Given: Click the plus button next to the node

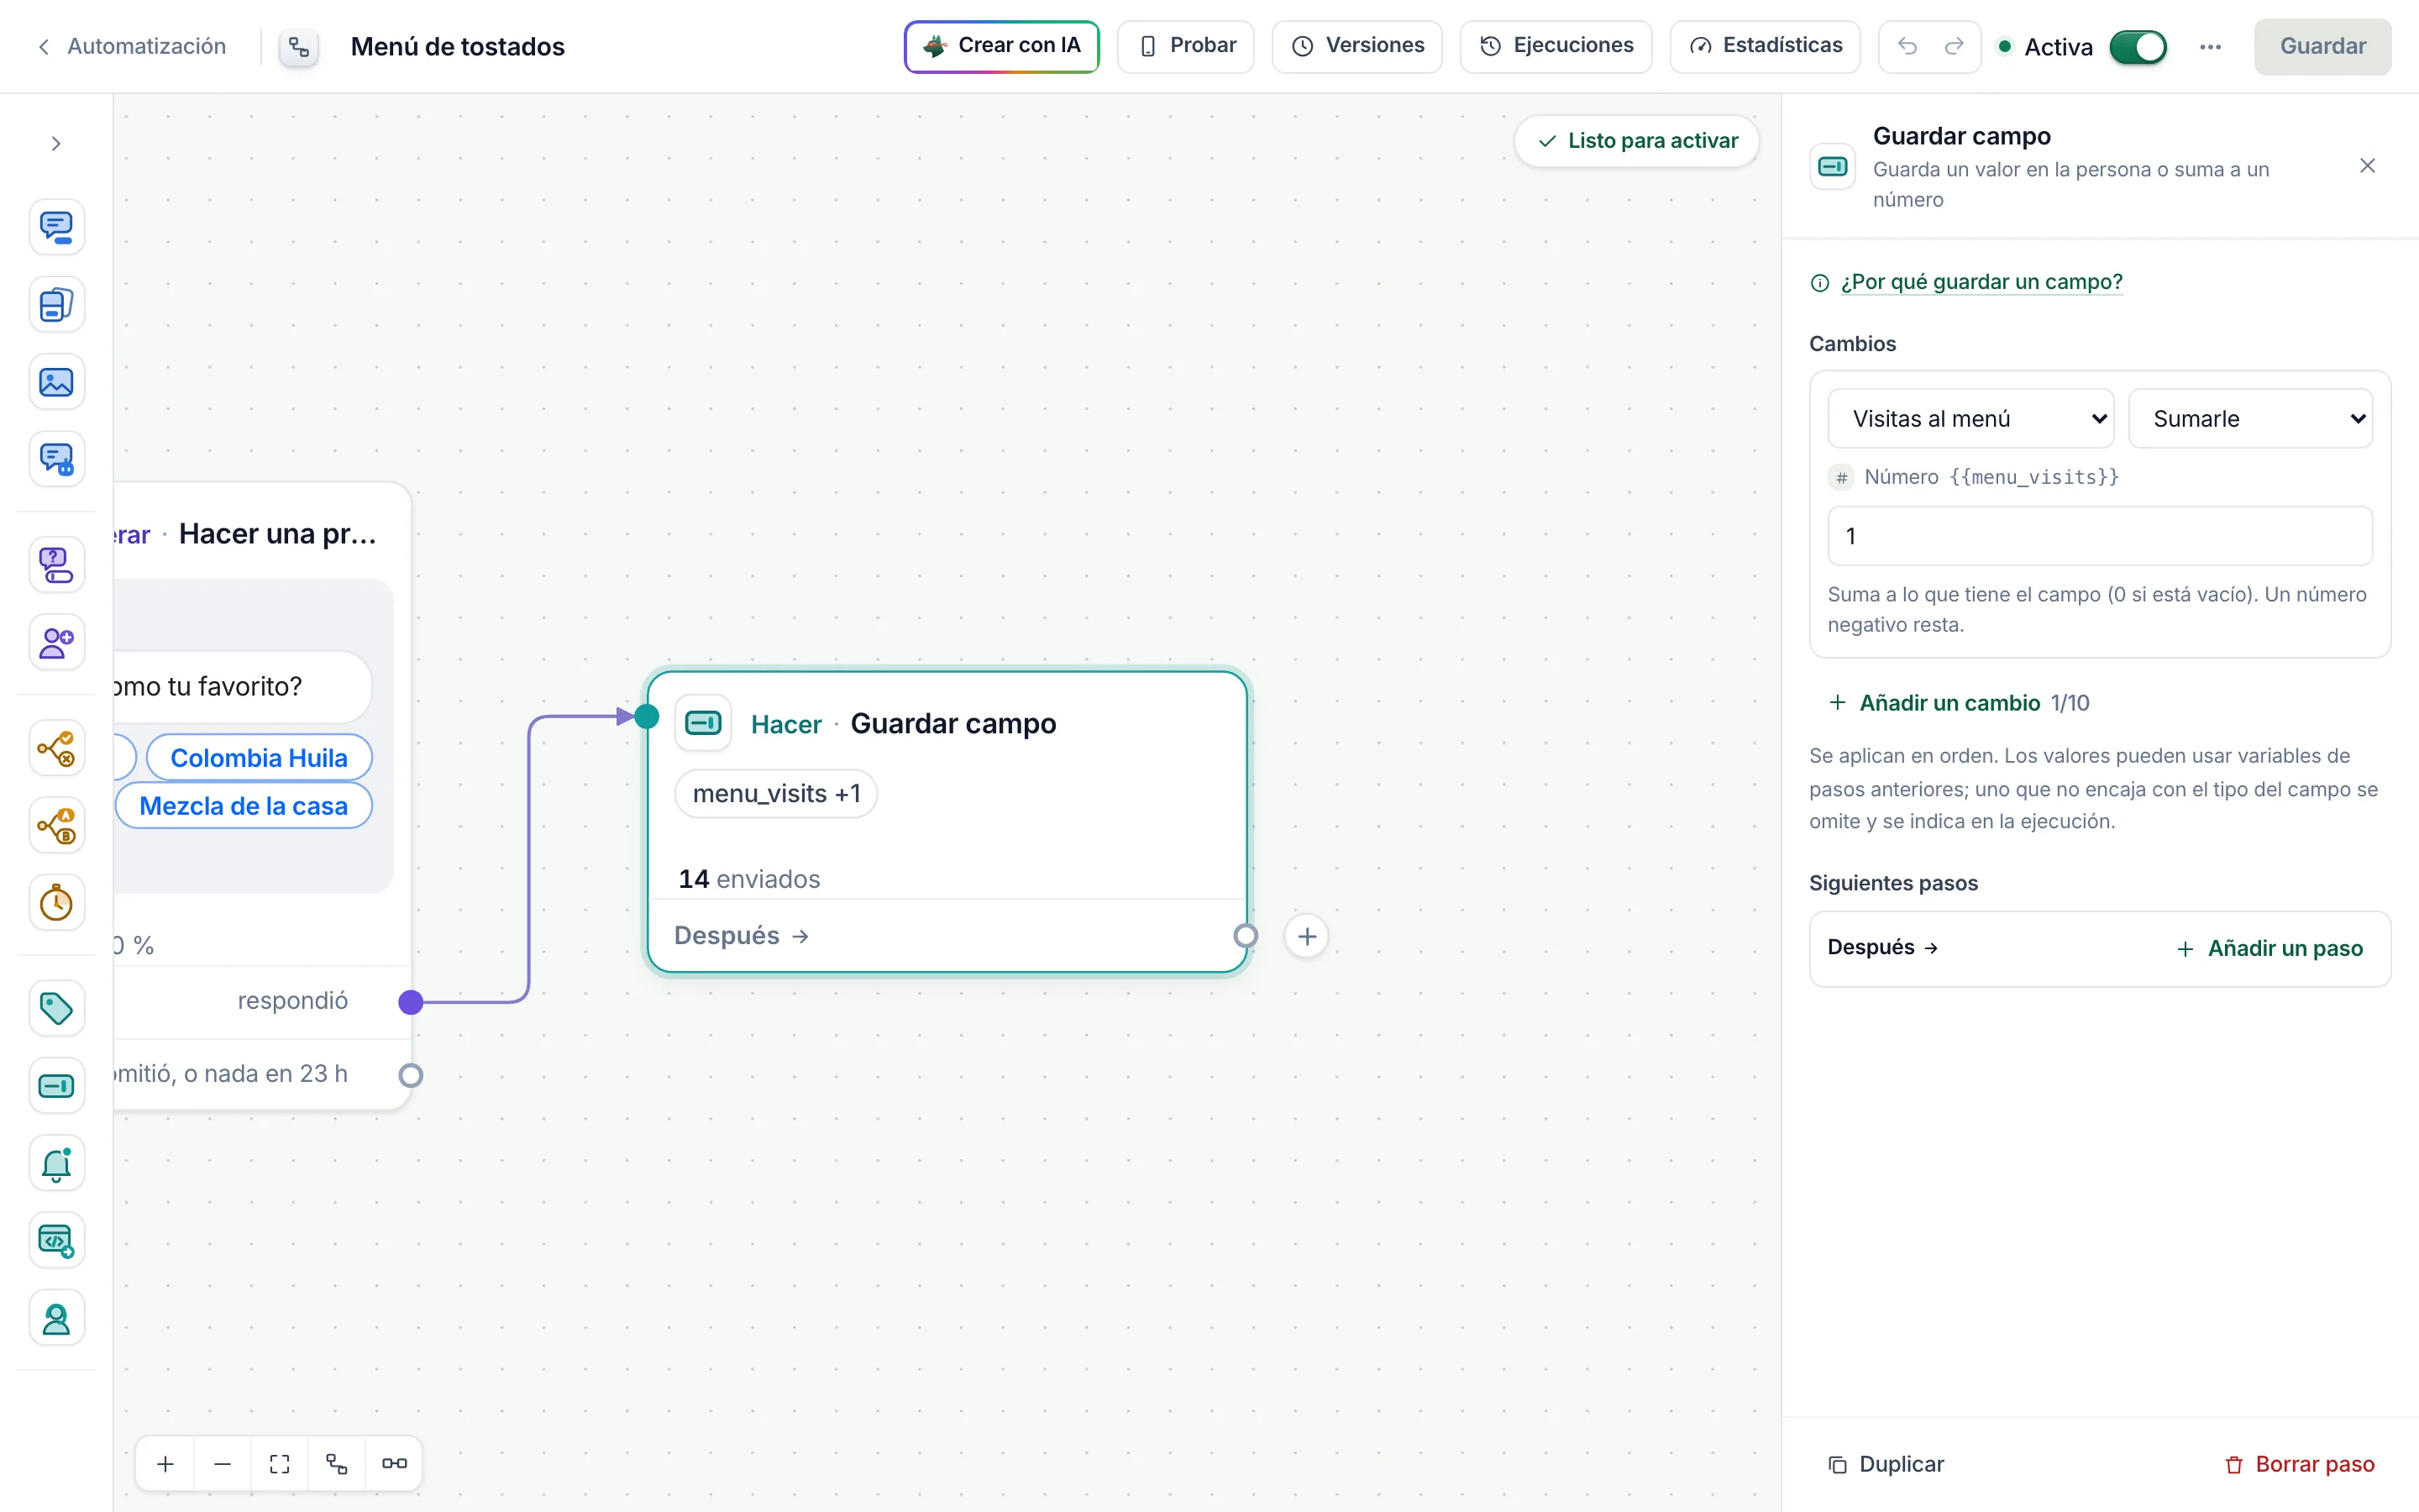Looking at the screenshot, I should [1306, 936].
